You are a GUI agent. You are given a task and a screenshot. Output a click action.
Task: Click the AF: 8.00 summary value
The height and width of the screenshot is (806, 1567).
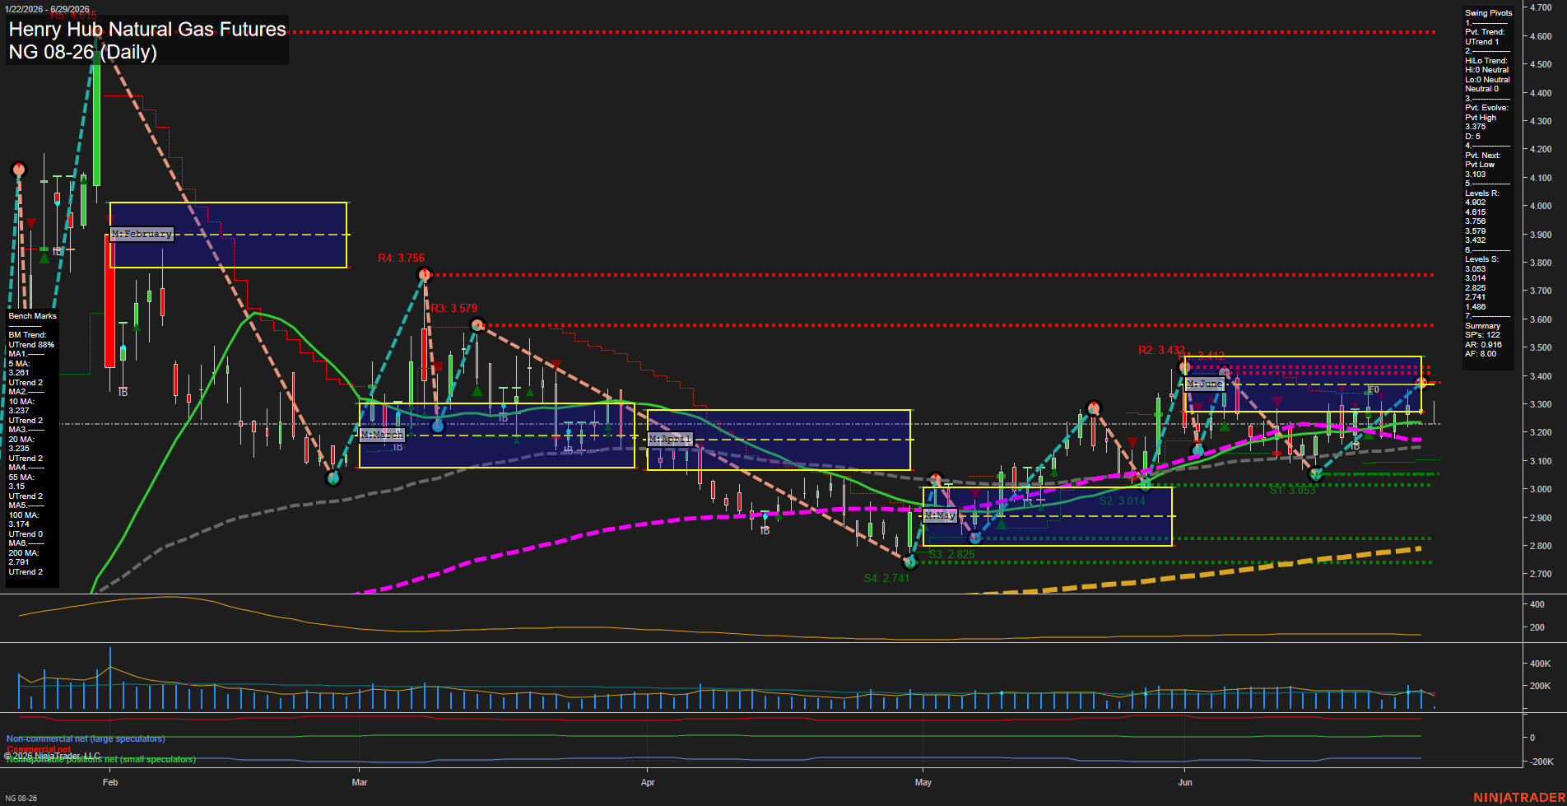pyautogui.click(x=1481, y=354)
